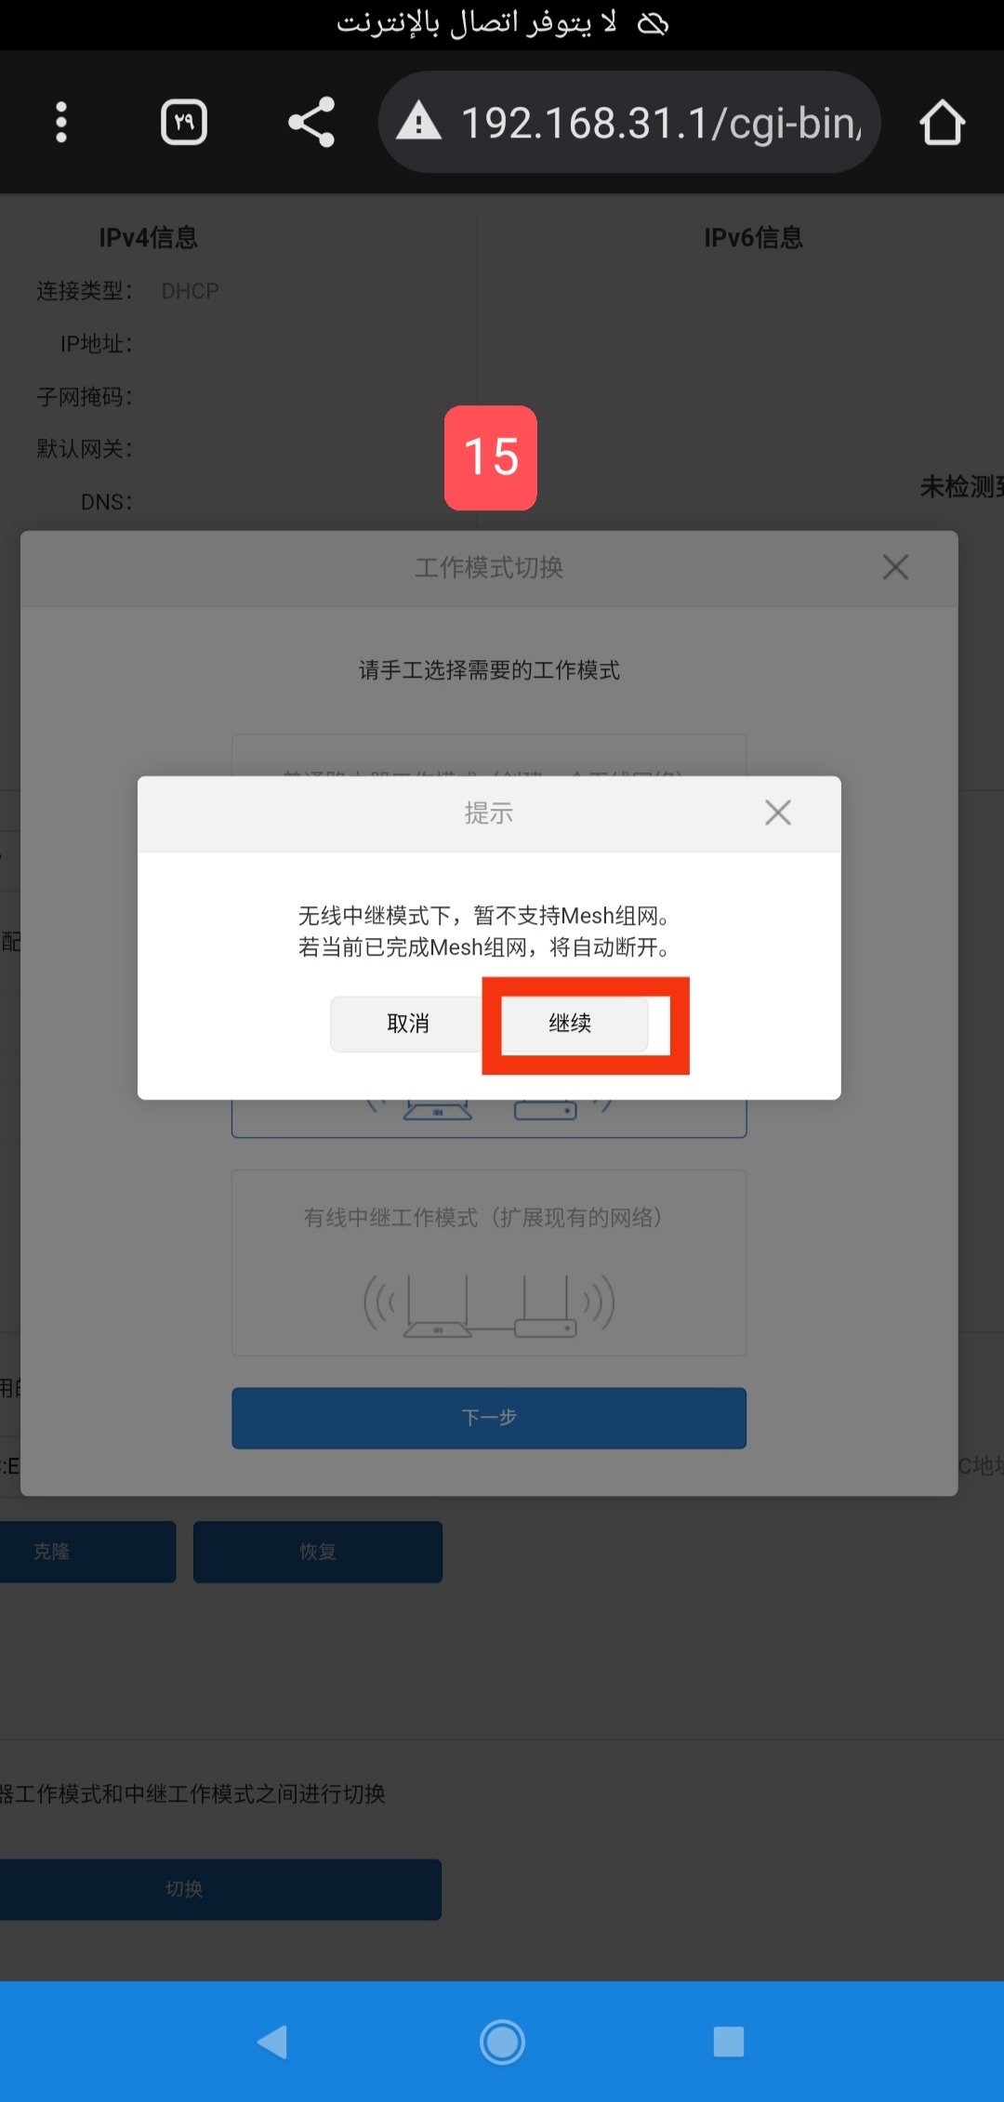The image size is (1004, 2102).
Task: Tap the share icon in browser toolbar
Action: [x=311, y=122]
